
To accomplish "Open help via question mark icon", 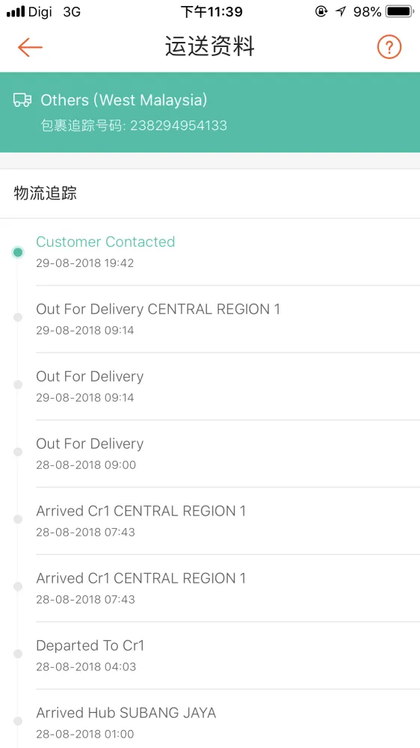I will click(x=389, y=47).
